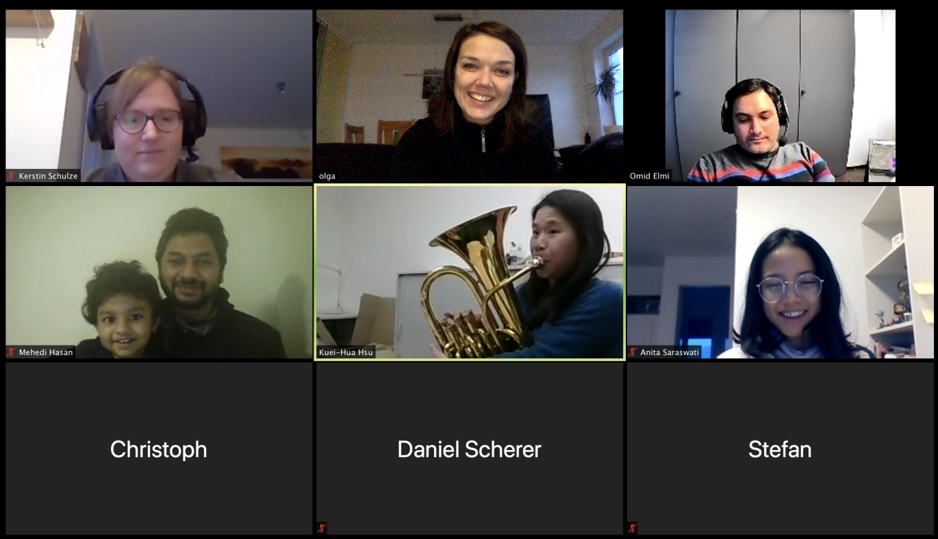Select the Omid Elmi name label

coord(650,176)
